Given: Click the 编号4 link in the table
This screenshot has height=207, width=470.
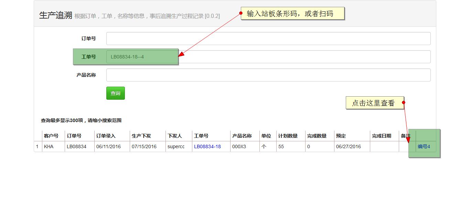Looking at the screenshot, I should click(424, 146).
